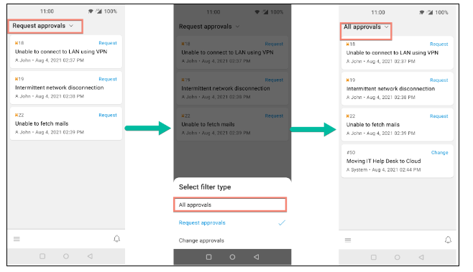Viewport: 473px width, 272px height.
Task: Tap Android recents square in right phone
Action: point(374,257)
